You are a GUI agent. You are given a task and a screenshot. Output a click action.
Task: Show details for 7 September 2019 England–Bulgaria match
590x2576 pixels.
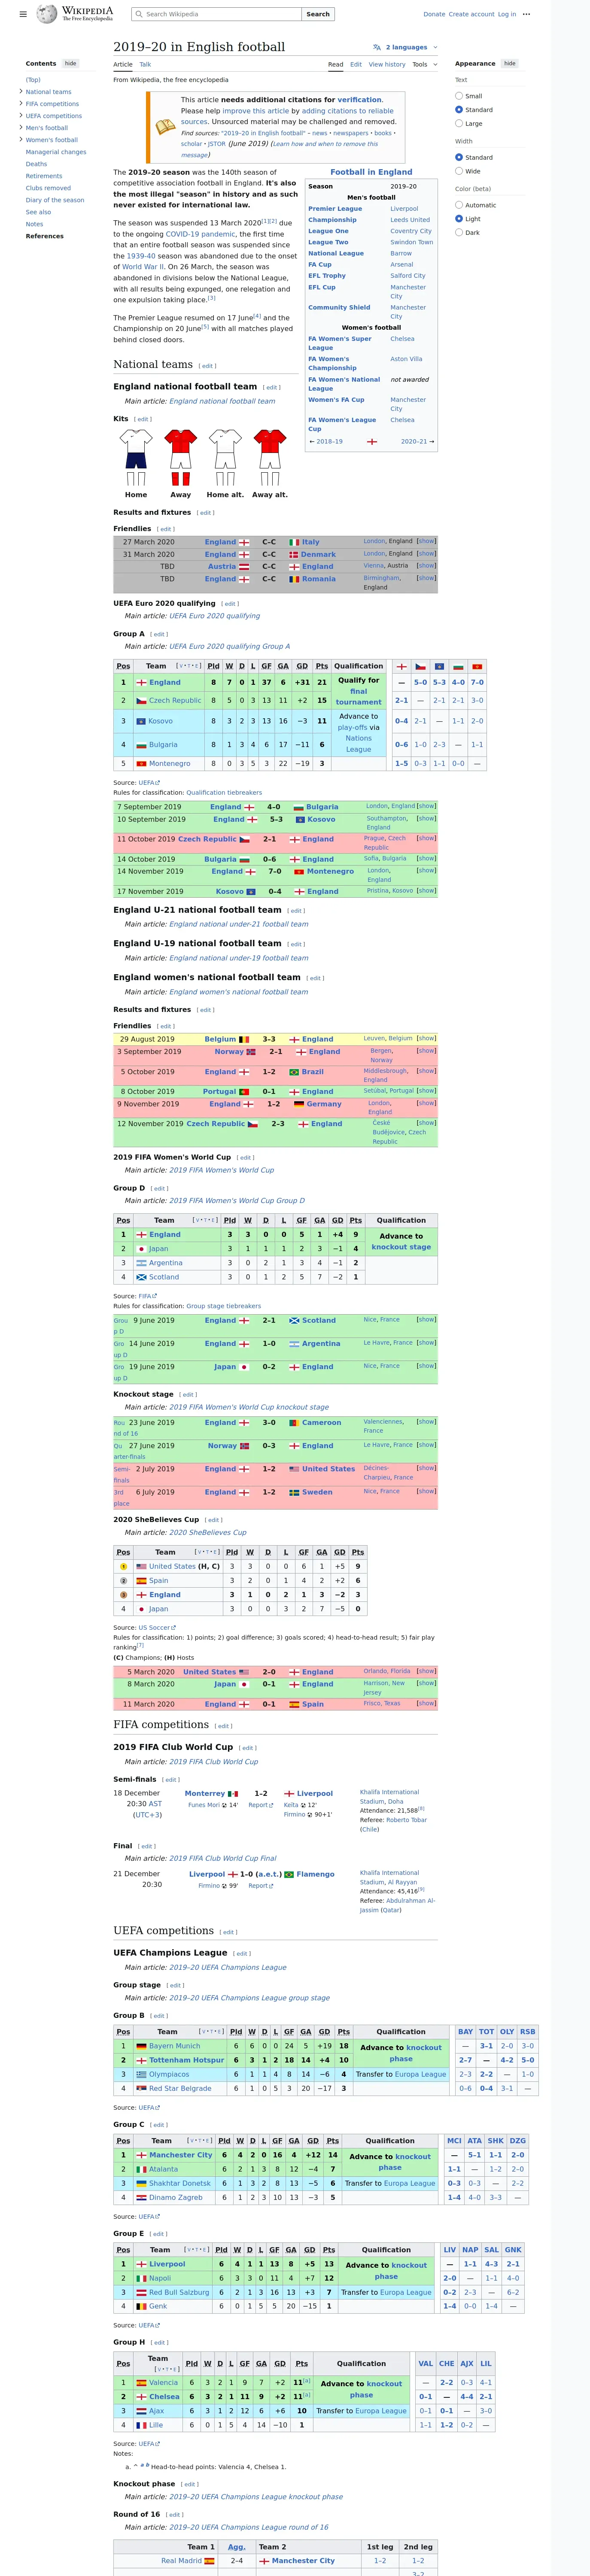[426, 806]
